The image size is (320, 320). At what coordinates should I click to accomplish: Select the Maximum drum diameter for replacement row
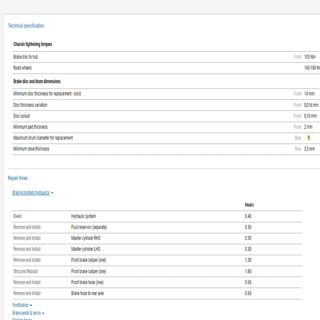tap(166, 138)
